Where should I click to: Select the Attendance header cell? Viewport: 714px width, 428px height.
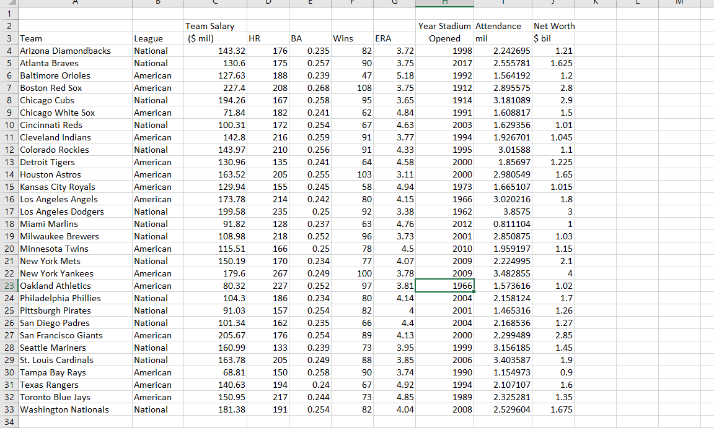[503, 27]
